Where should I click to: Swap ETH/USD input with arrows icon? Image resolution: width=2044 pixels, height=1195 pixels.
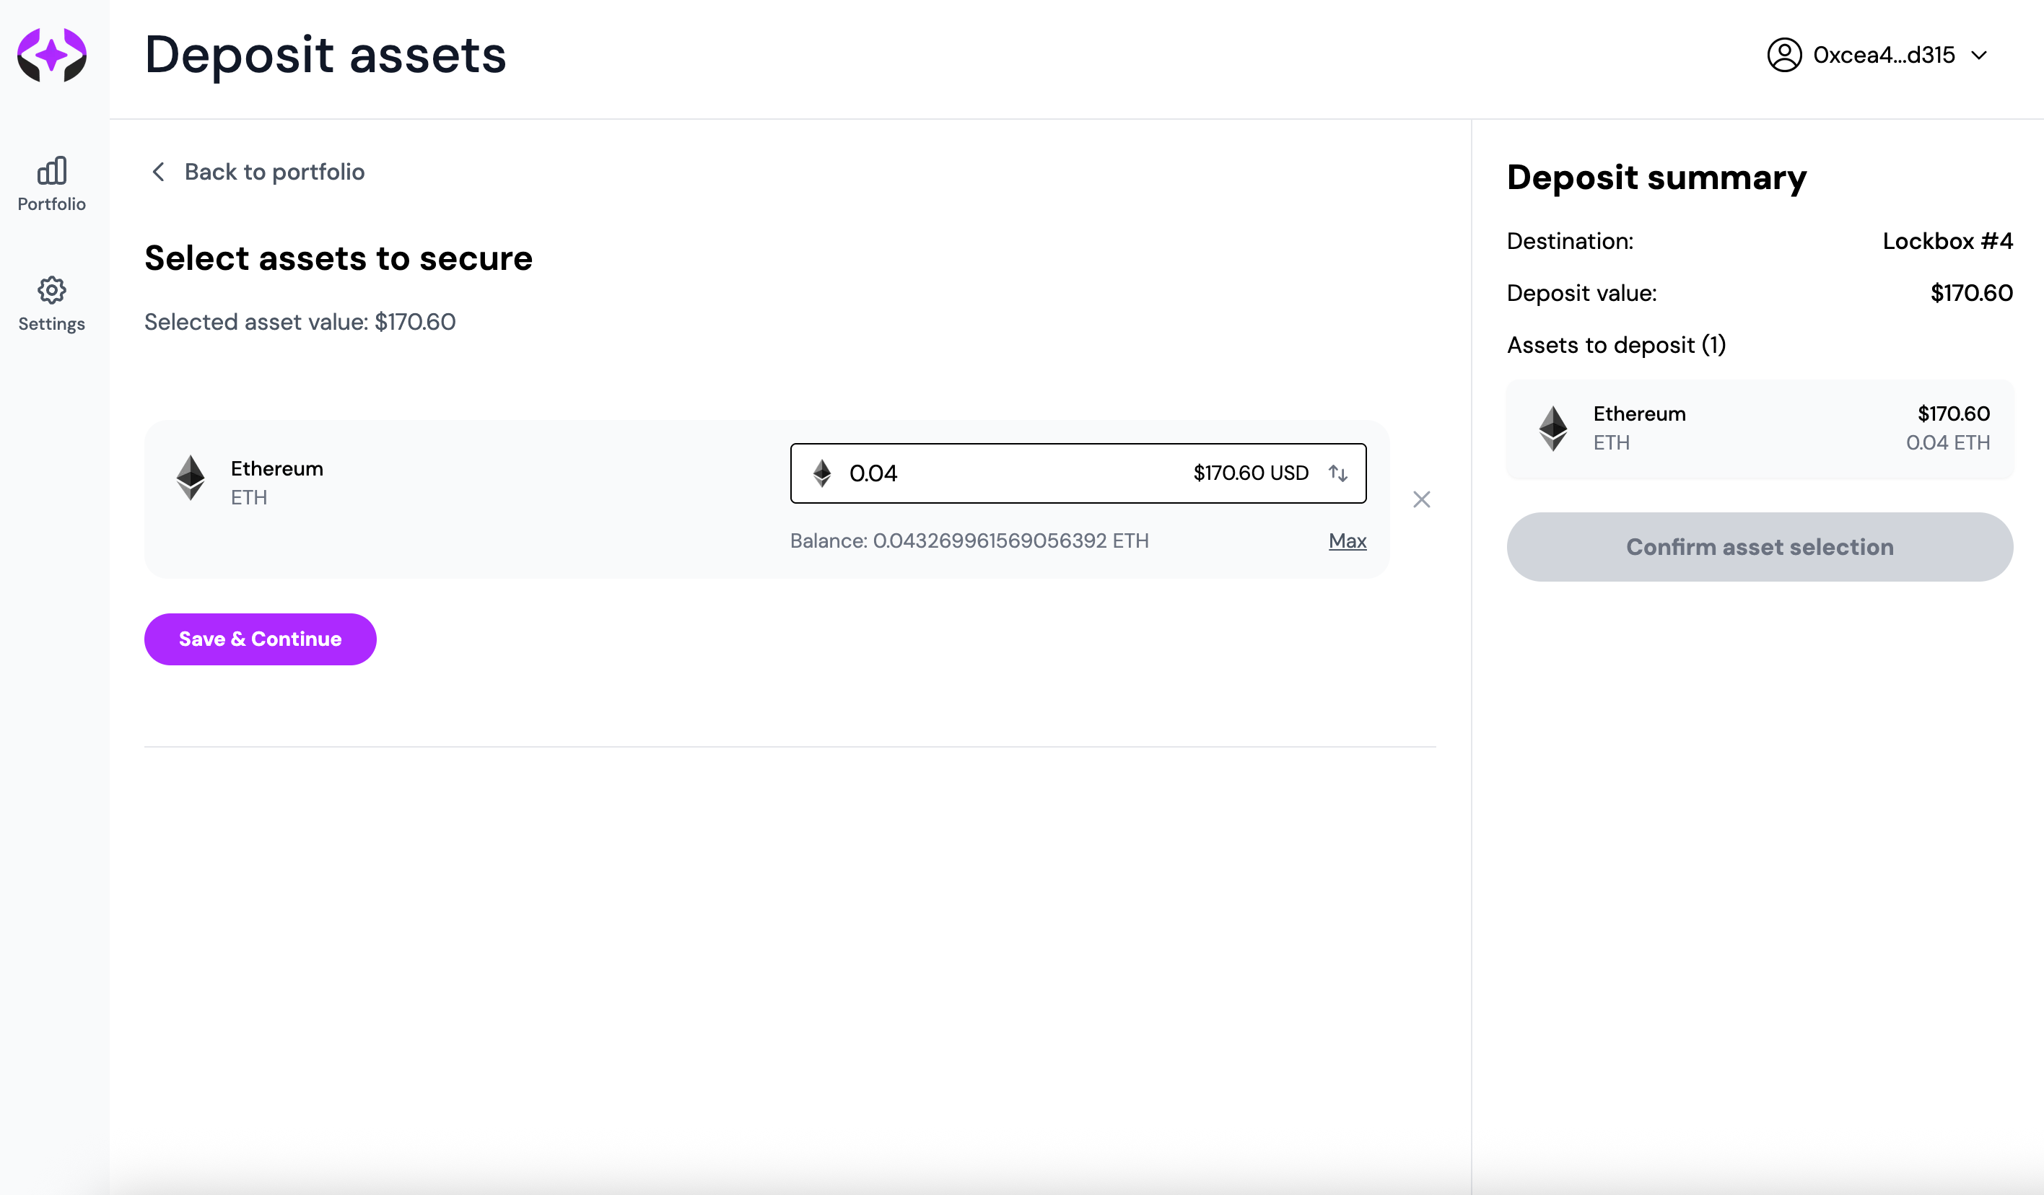click(1338, 473)
